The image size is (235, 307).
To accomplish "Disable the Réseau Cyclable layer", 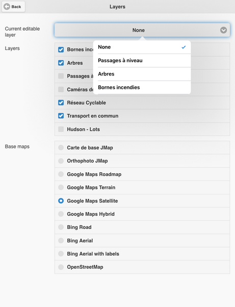I will coord(61,103).
